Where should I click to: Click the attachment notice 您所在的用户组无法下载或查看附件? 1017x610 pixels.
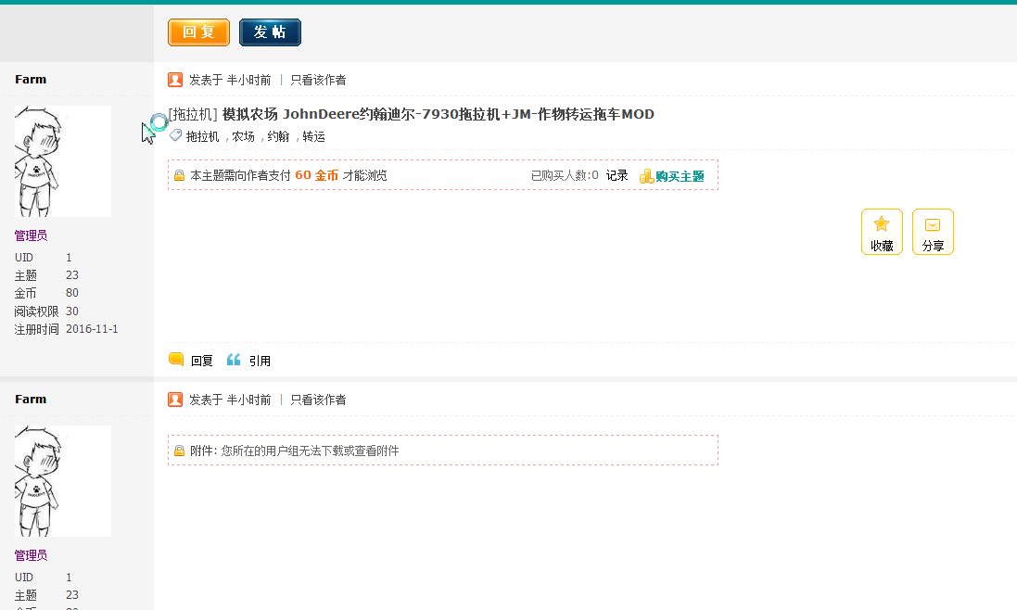[310, 451]
